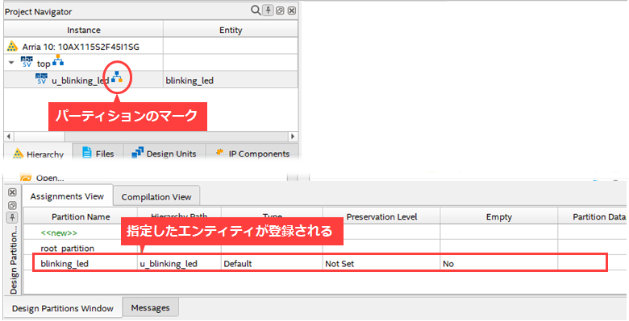This screenshot has width=629, height=321.
Task: Open the Default type dropdown cell
Action: click(272, 264)
